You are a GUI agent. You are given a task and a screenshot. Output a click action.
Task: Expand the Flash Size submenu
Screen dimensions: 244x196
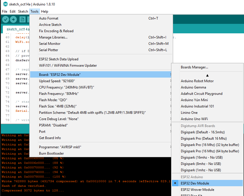pyautogui.click(x=101, y=106)
